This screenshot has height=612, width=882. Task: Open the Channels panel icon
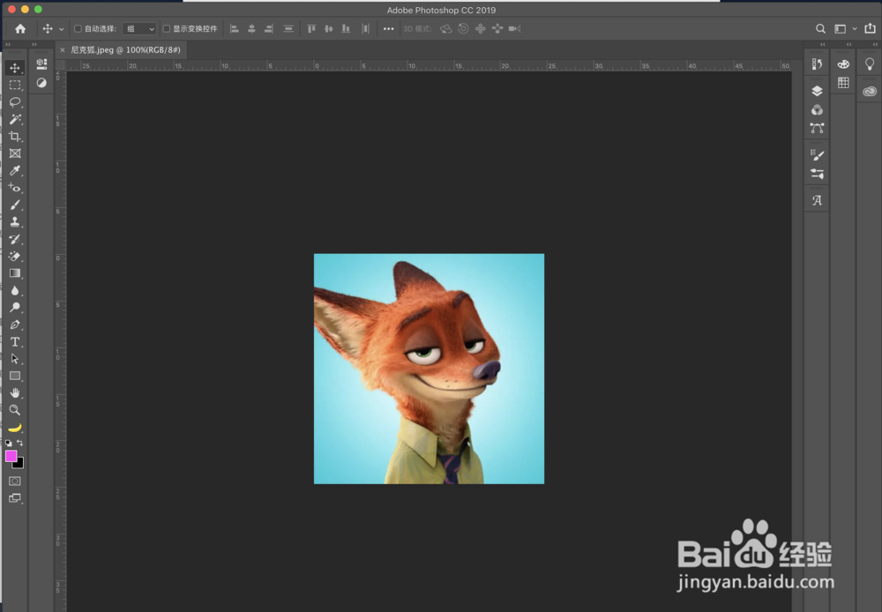817,109
